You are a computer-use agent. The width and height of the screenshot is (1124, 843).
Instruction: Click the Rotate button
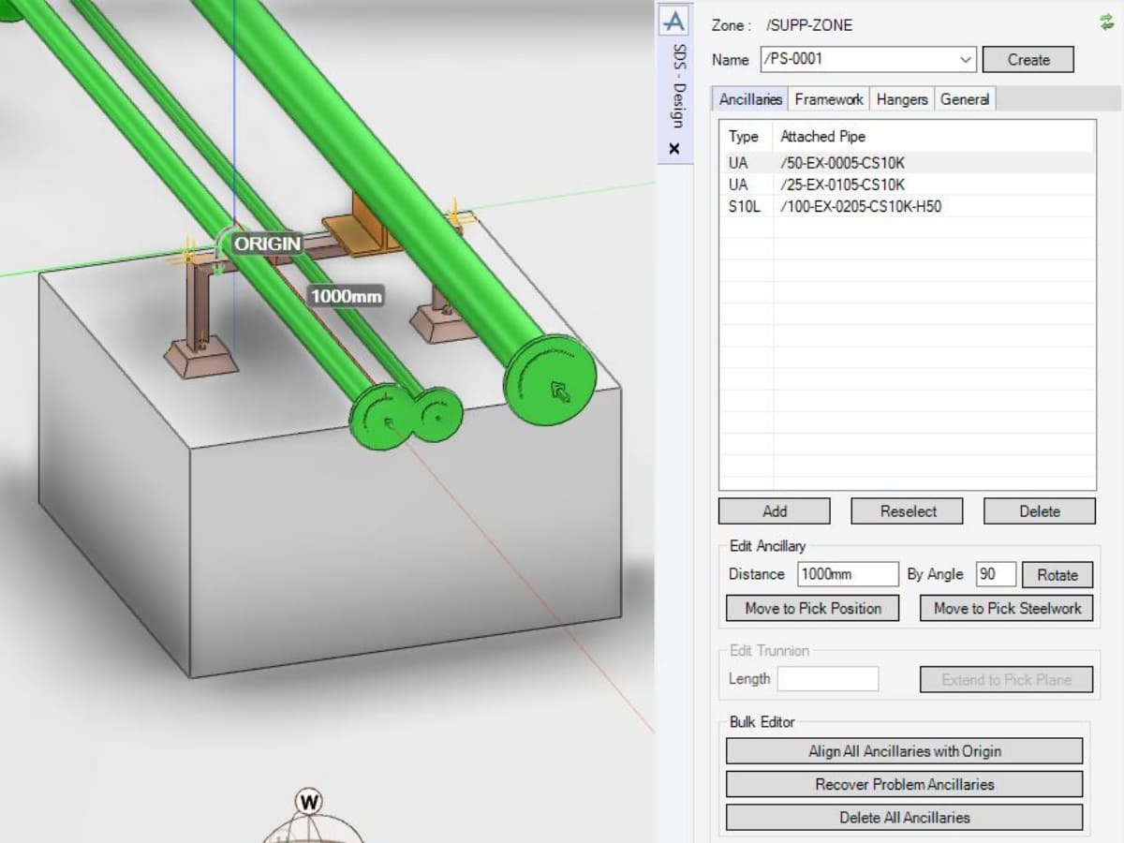(1057, 575)
